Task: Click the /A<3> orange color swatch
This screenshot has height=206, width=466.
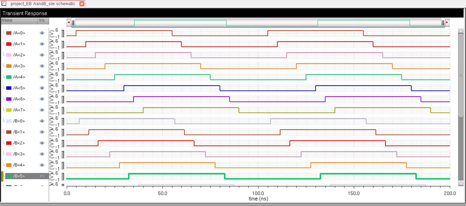Action: (9, 66)
